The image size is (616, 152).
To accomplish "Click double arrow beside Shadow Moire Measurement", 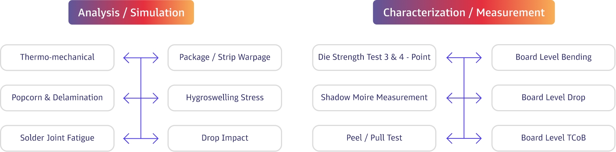I will (x=464, y=98).
